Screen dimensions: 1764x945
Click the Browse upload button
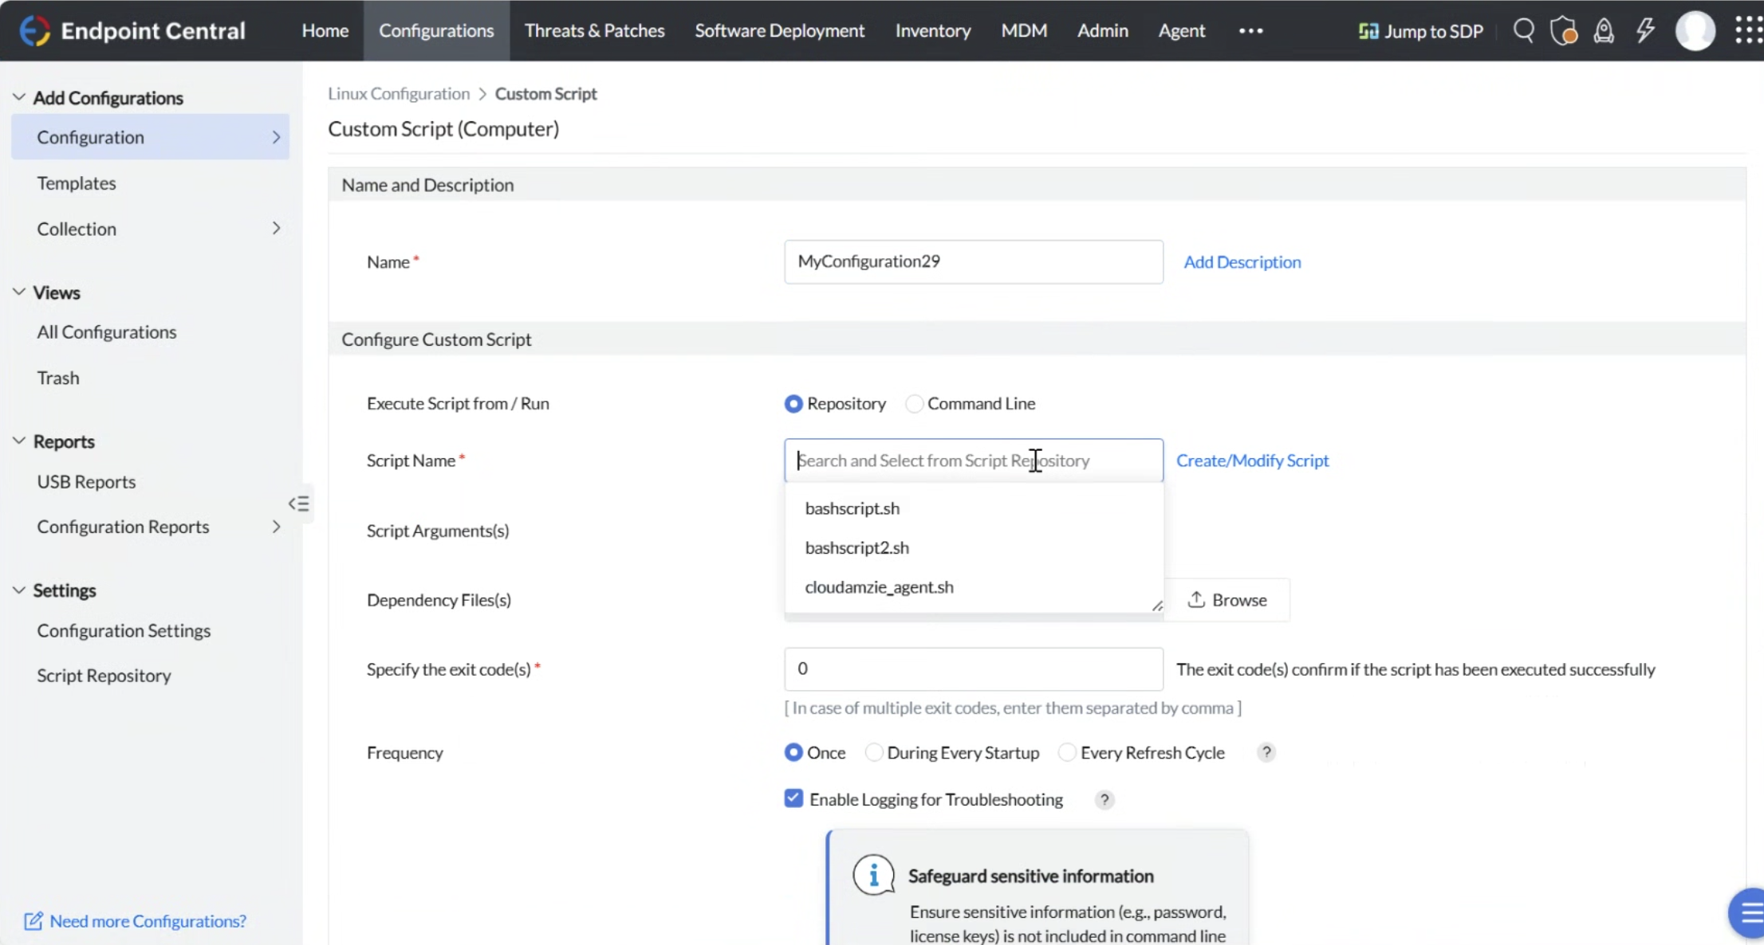(1227, 600)
